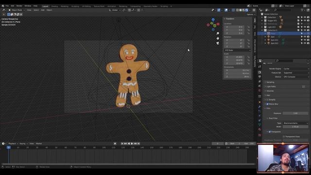Click the Rotation Z field

[x=234, y=47]
